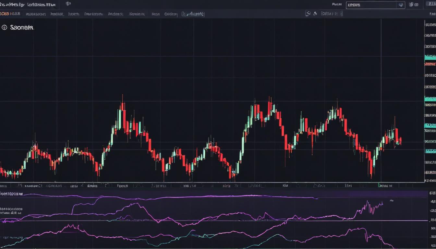
Task: Click the small clock icon beside the ticker name
Action: point(68,4)
